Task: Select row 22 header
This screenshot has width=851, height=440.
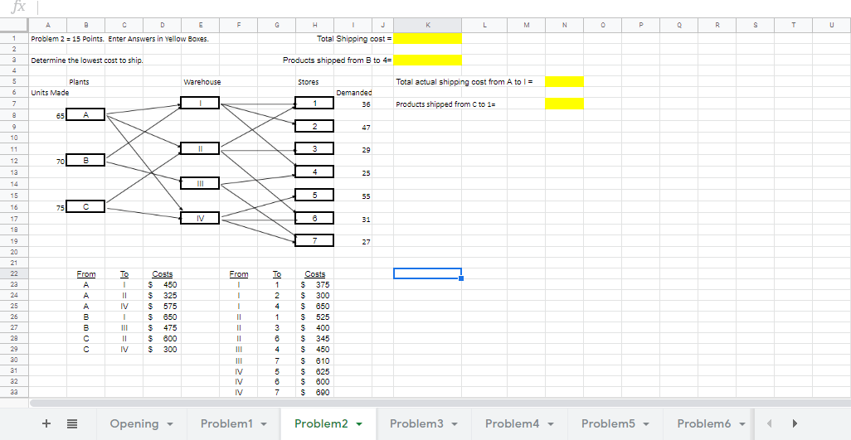Action: click(x=14, y=273)
